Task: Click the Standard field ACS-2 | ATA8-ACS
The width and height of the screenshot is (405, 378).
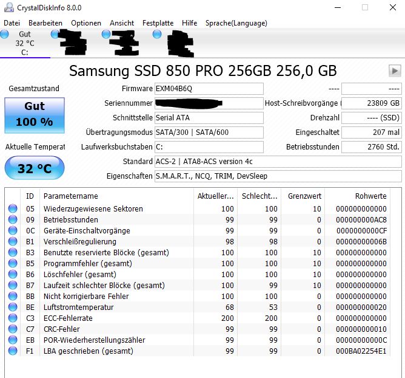Action: 278,162
